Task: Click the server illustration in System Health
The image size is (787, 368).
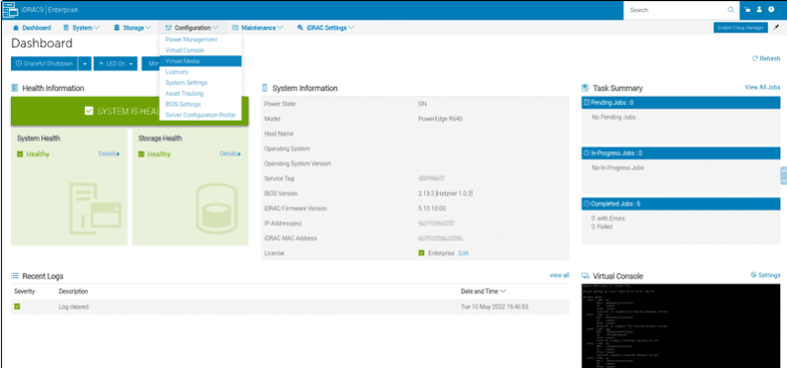Action: pos(95,210)
